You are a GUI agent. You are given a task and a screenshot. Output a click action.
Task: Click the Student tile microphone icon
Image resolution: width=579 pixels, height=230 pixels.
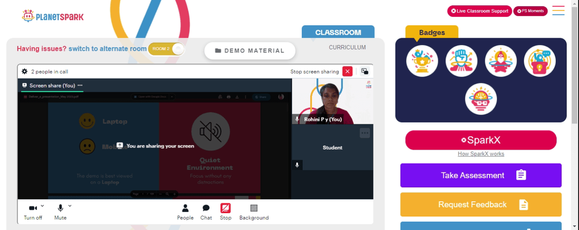(x=297, y=165)
